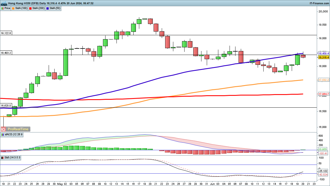Select the 18,459.4 blue SMA price tag
Image resolution: width=330 pixels, height=186 pixels.
coord(324,53)
